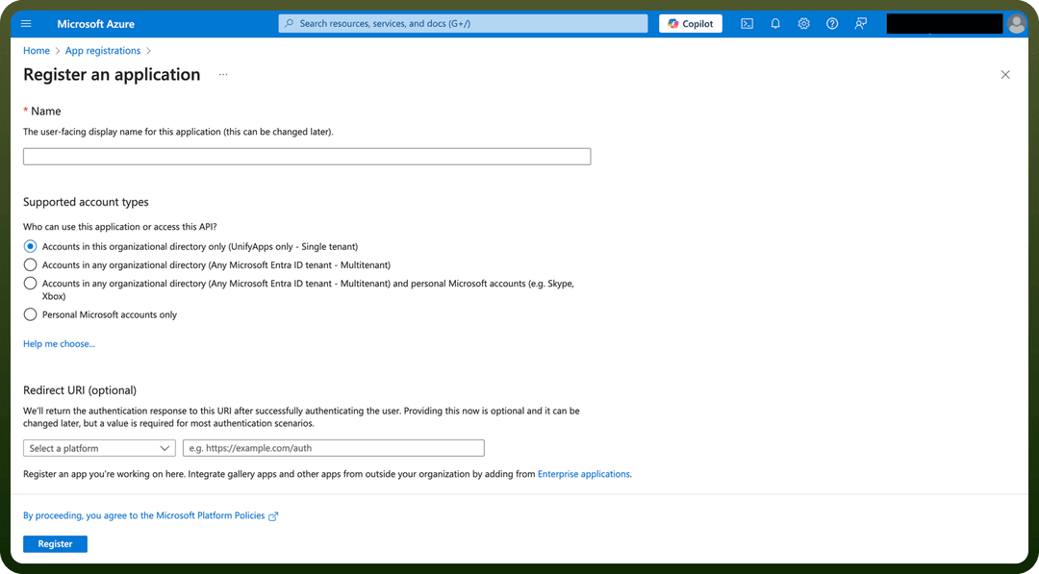Image resolution: width=1039 pixels, height=574 pixels.
Task: Click the Register button
Action: tap(55, 543)
